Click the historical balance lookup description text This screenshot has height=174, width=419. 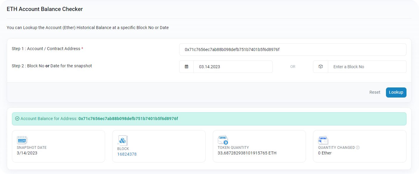[88, 28]
